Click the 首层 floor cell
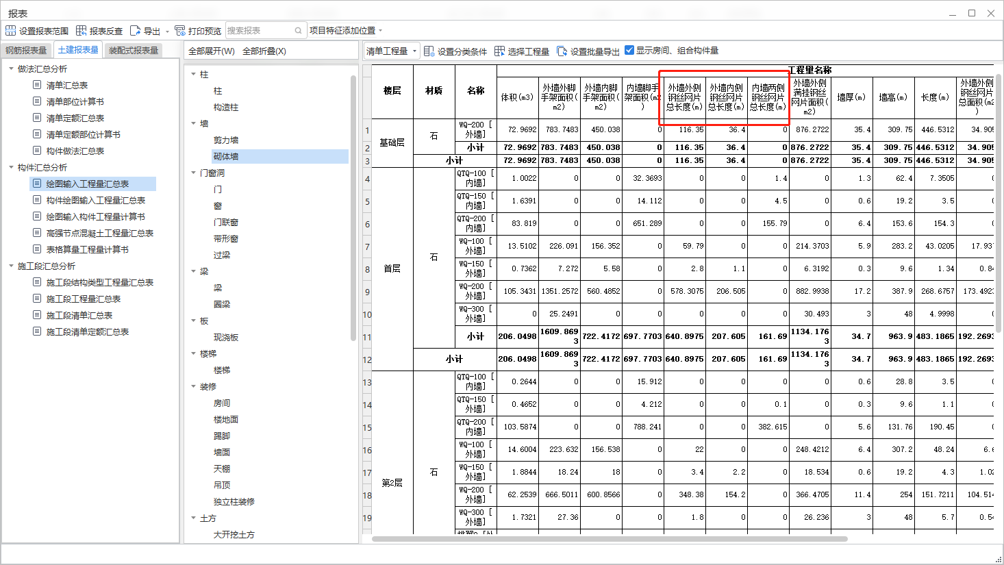This screenshot has height=565, width=1004. click(x=392, y=268)
